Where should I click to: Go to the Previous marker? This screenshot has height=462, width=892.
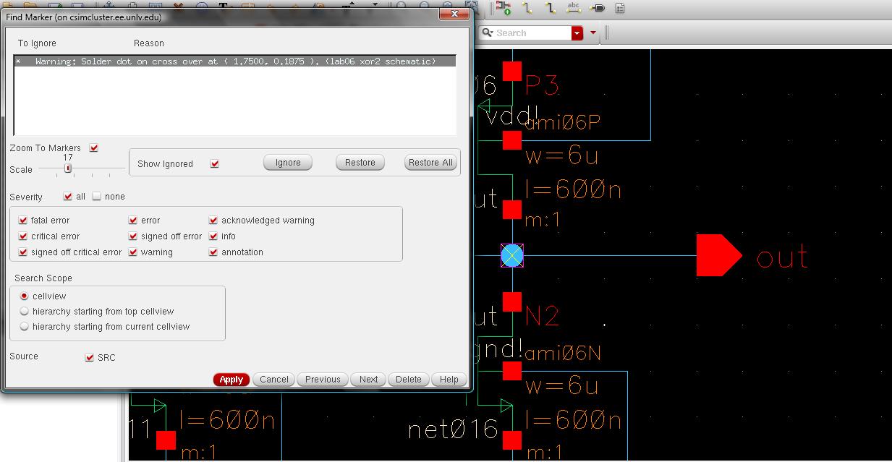click(323, 380)
